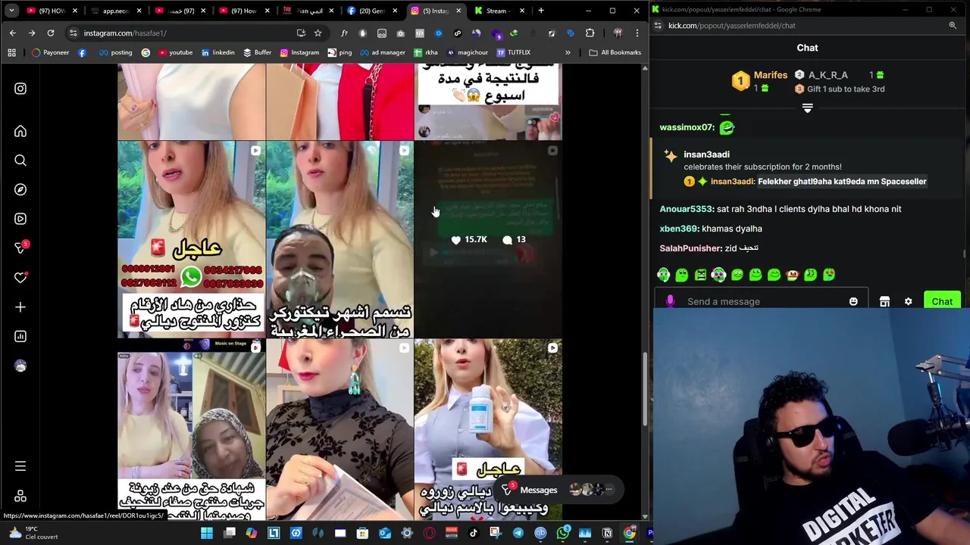
Task: Open testimonial reel with headscarf woman
Action: [192, 429]
